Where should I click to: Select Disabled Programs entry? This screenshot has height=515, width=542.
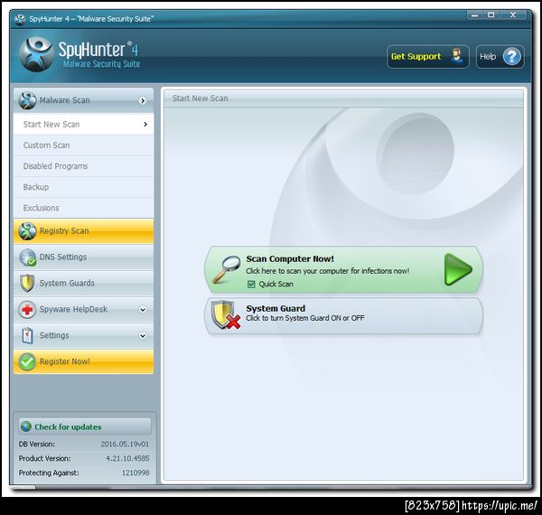[84, 166]
